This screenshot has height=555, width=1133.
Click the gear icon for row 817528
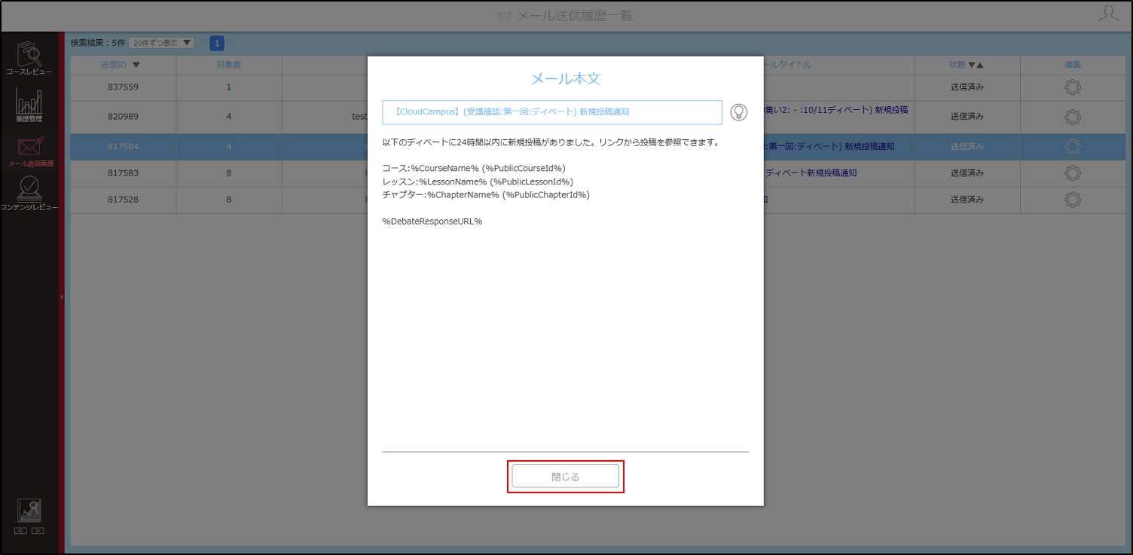click(1073, 200)
